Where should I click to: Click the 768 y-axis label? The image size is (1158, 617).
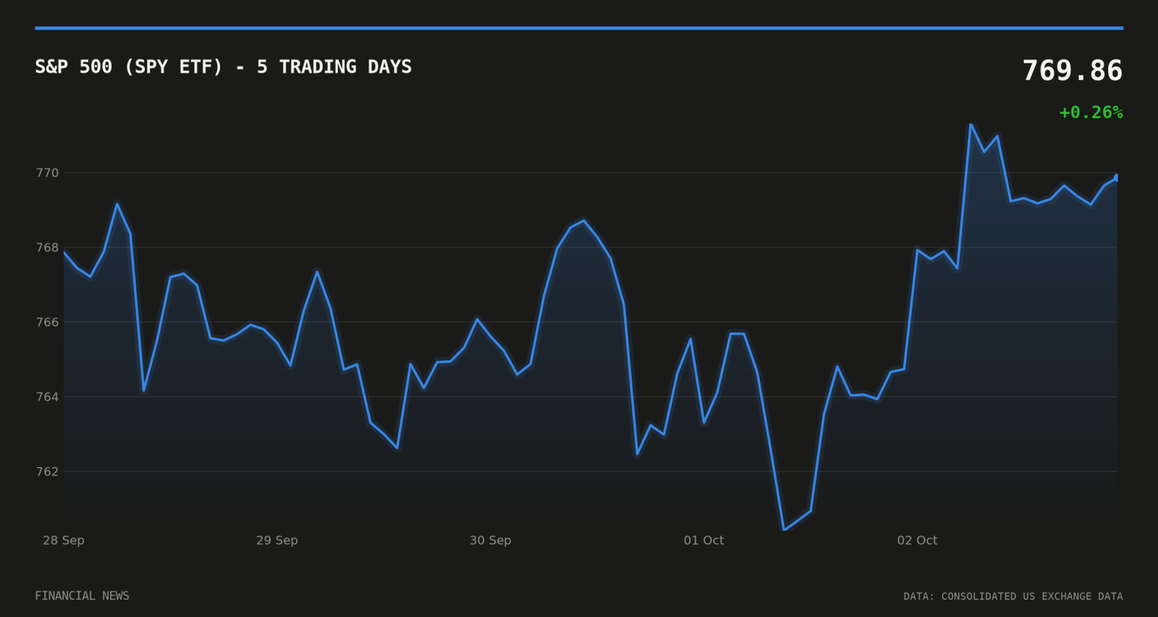pyautogui.click(x=47, y=248)
